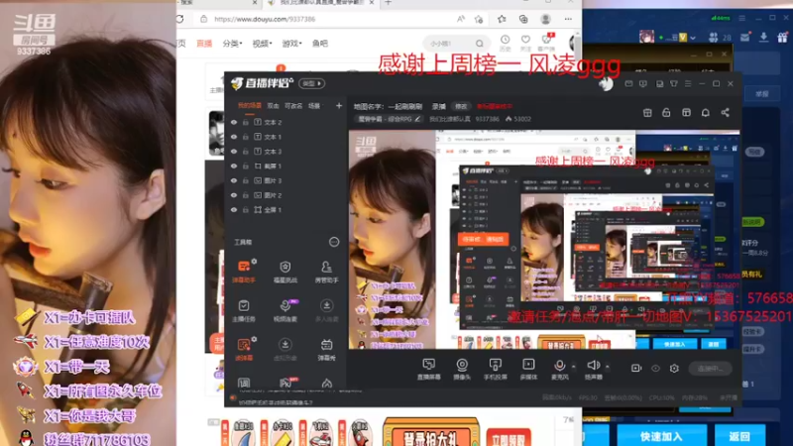793x446 pixels.
Task: Click the unlock icon in the info bar
Action: [666, 112]
